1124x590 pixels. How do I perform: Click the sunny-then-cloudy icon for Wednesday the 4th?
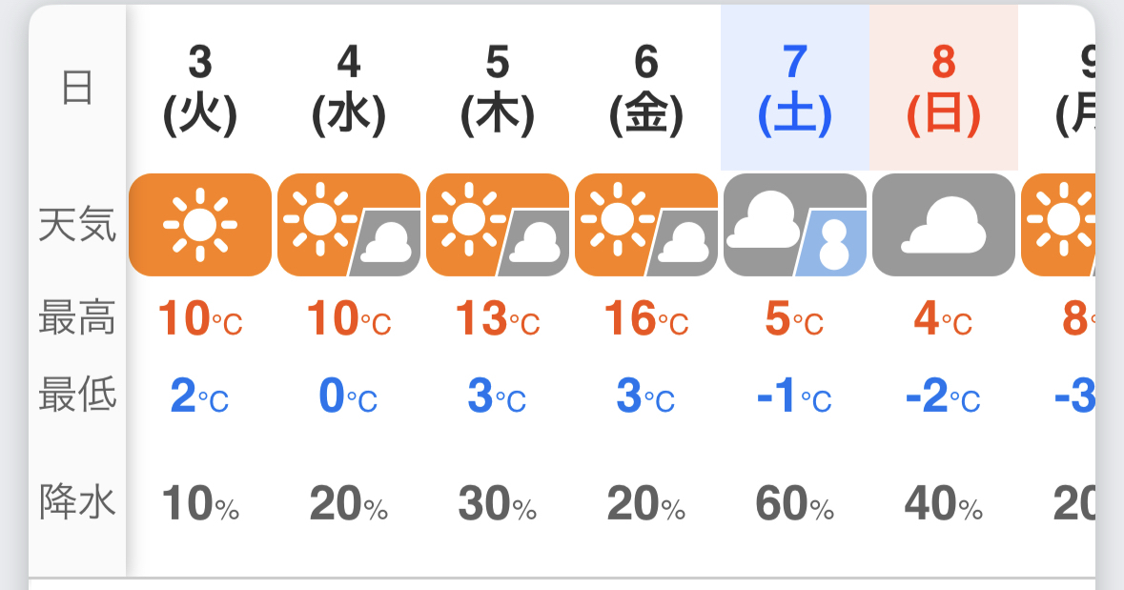(x=349, y=225)
